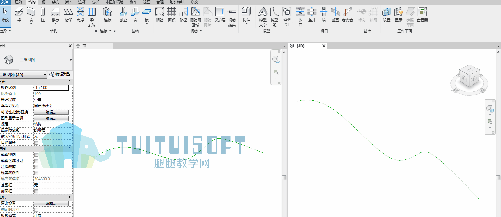The height and width of the screenshot is (217, 501).
Task: Activate the {3D} view tab
Action: tap(301, 46)
